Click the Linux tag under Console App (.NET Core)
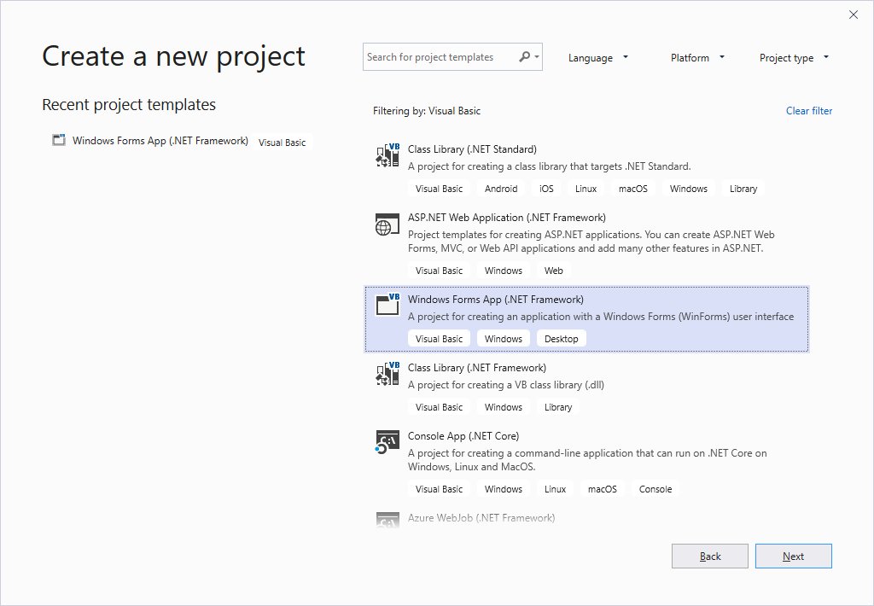The height and width of the screenshot is (606, 874). point(555,489)
